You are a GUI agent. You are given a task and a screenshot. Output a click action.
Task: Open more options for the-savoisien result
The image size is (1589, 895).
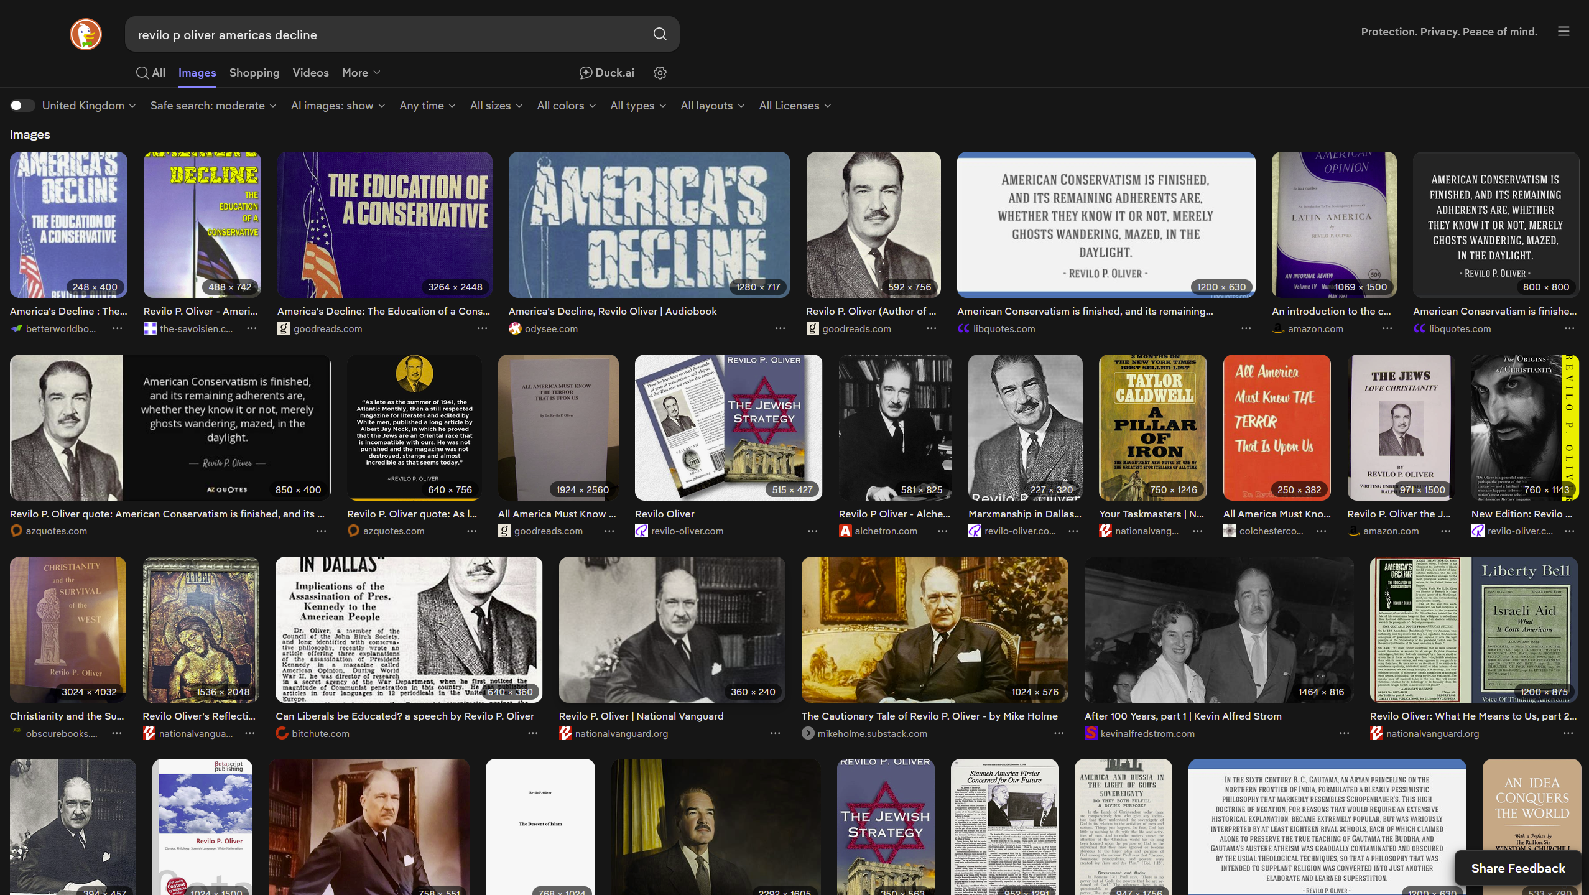point(251,328)
